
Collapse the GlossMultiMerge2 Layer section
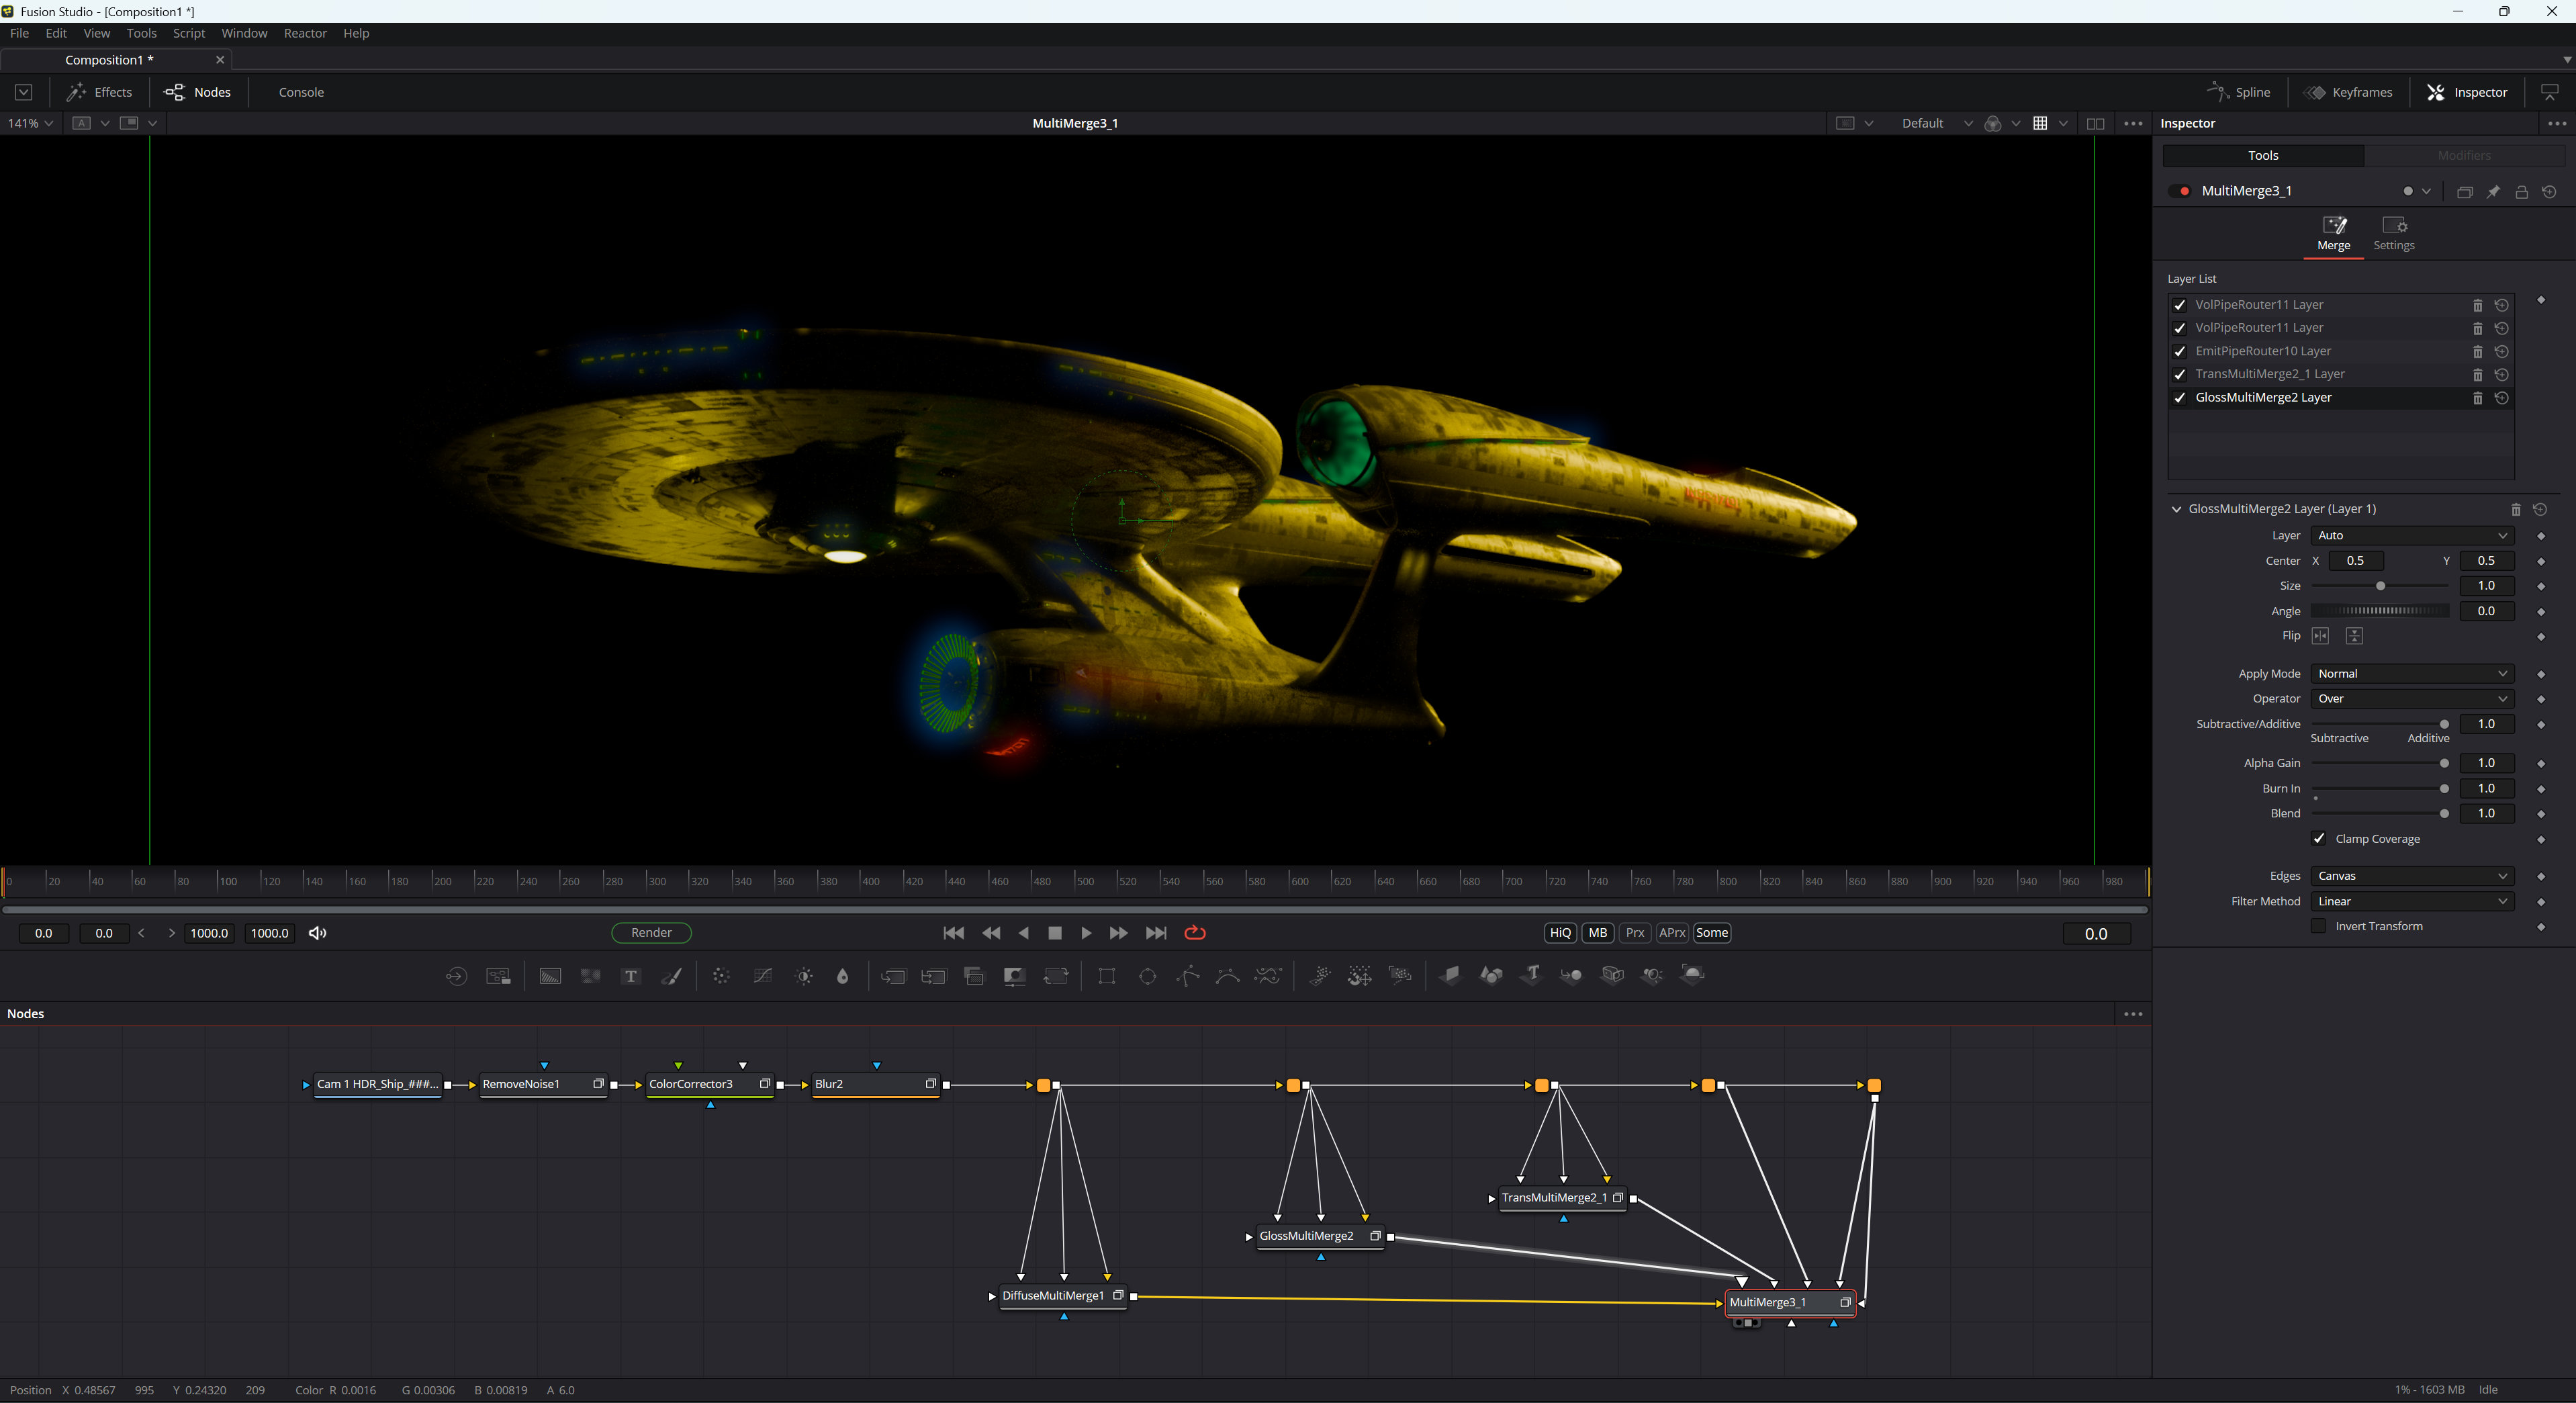(x=2177, y=509)
